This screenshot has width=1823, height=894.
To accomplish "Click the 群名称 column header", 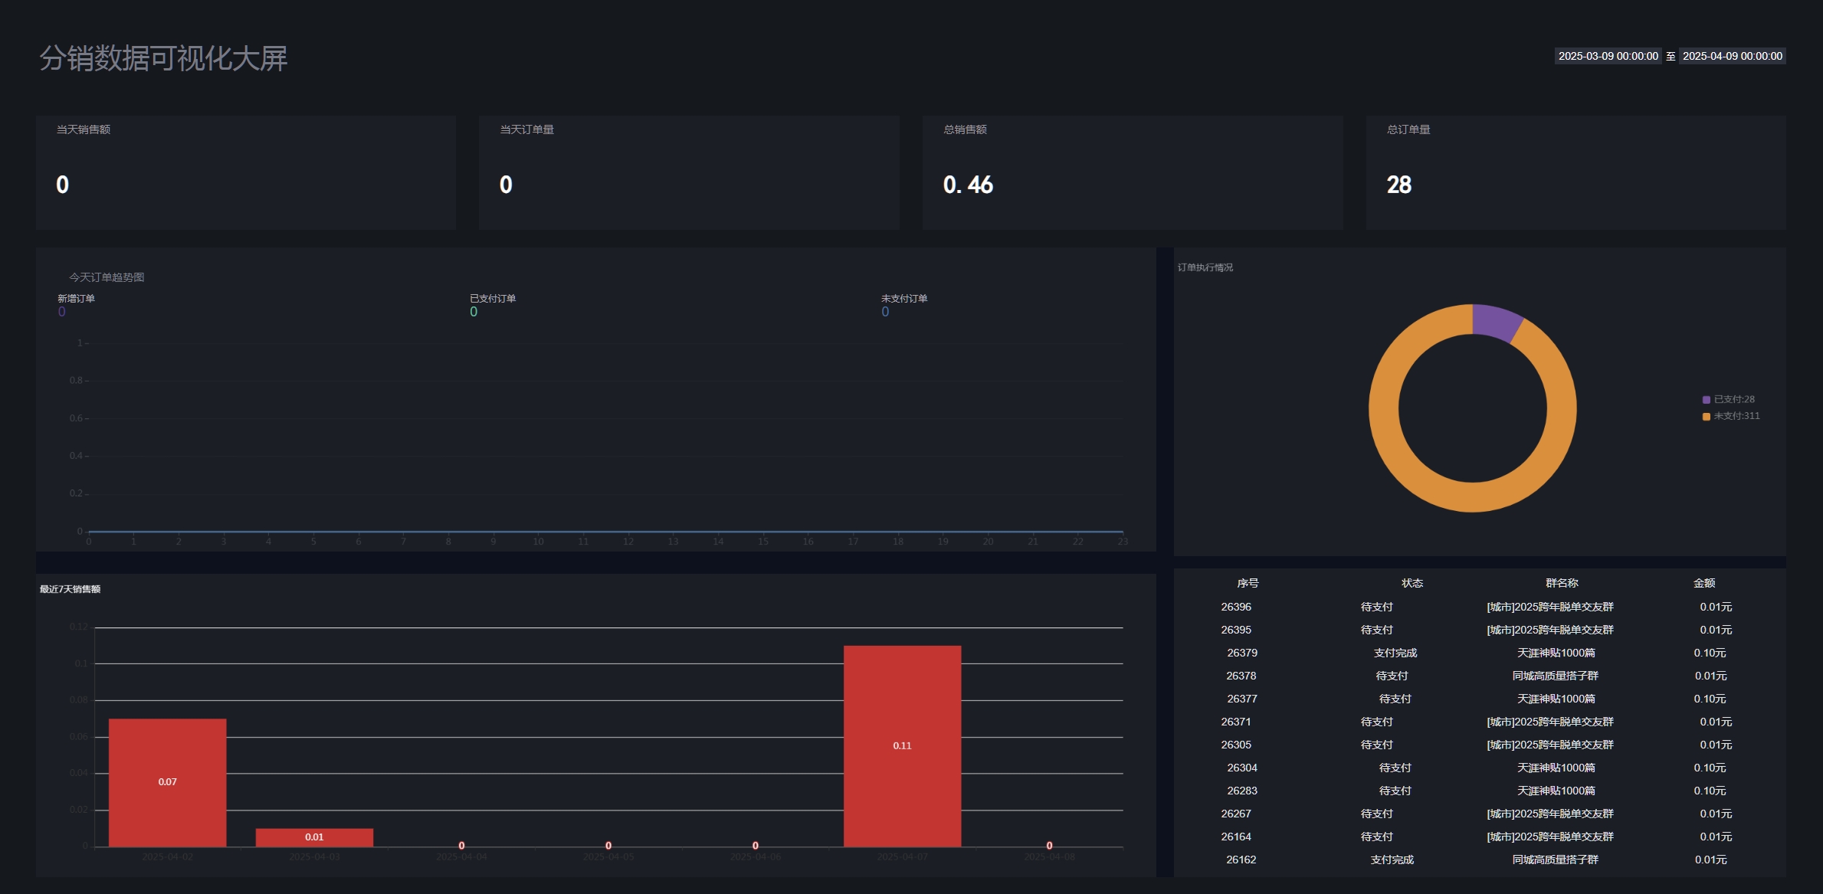I will click(x=1561, y=583).
